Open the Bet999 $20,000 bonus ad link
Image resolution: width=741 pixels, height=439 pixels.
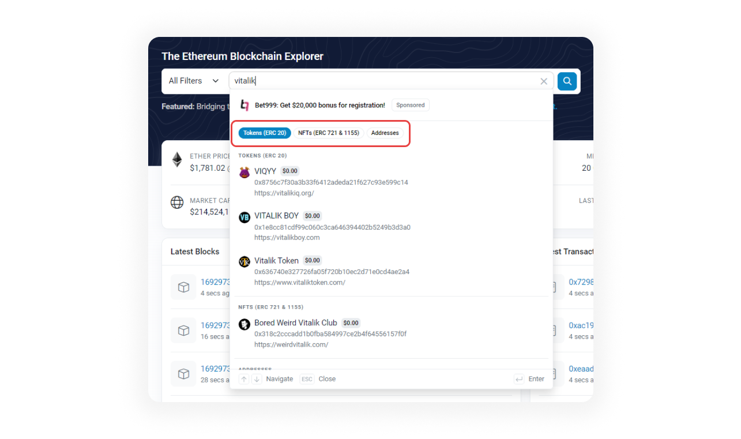tap(320, 105)
